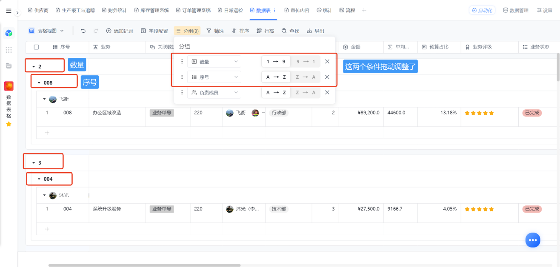This screenshot has height=267, width=560.
Task: Open the 库存管理系统 tab
Action: pos(151,10)
